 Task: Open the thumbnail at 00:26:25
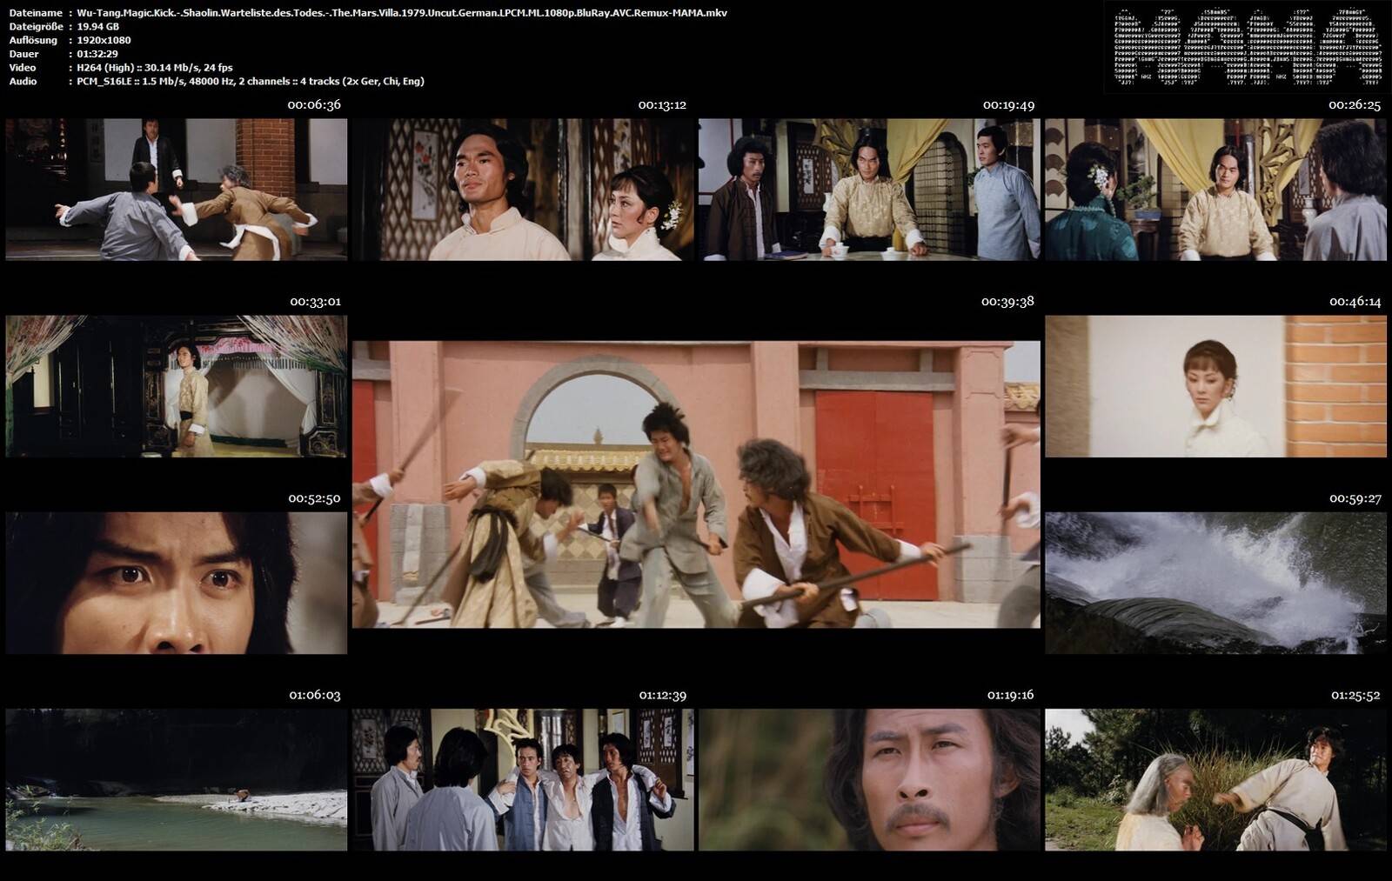1215,190
